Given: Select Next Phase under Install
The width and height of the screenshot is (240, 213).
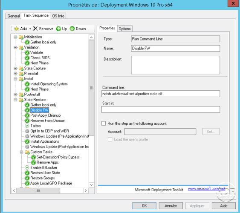Looking at the screenshot, I should (x=39, y=89).
